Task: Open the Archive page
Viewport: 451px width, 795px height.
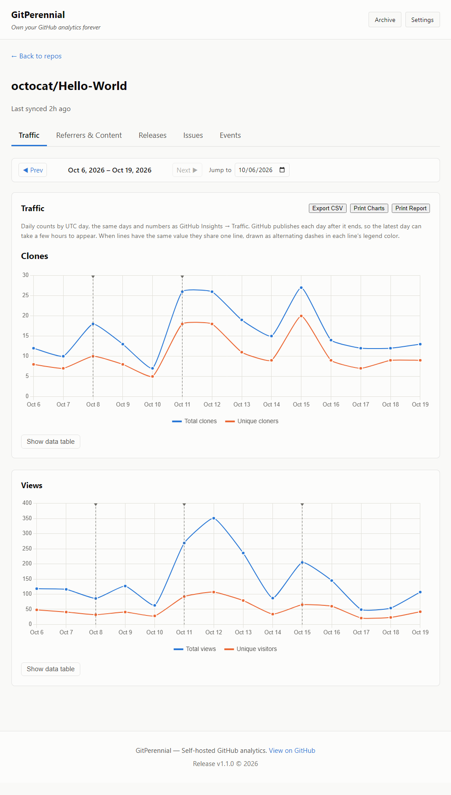Action: click(385, 20)
